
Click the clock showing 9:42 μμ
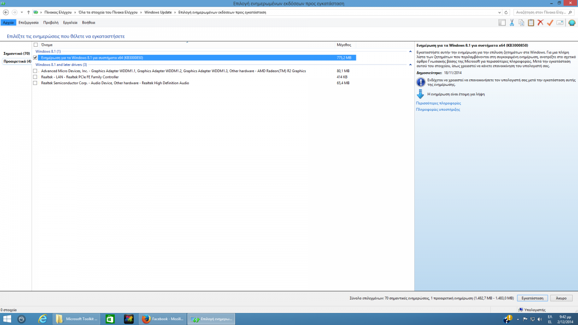click(x=565, y=316)
